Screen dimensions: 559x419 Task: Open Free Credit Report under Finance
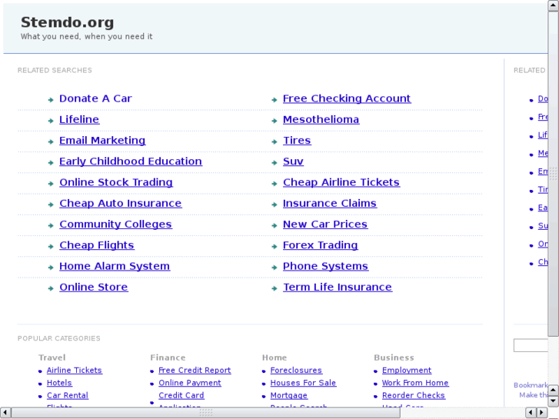195,371
